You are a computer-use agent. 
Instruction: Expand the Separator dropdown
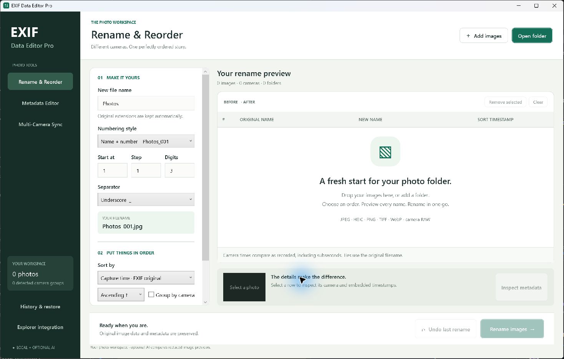(x=146, y=199)
